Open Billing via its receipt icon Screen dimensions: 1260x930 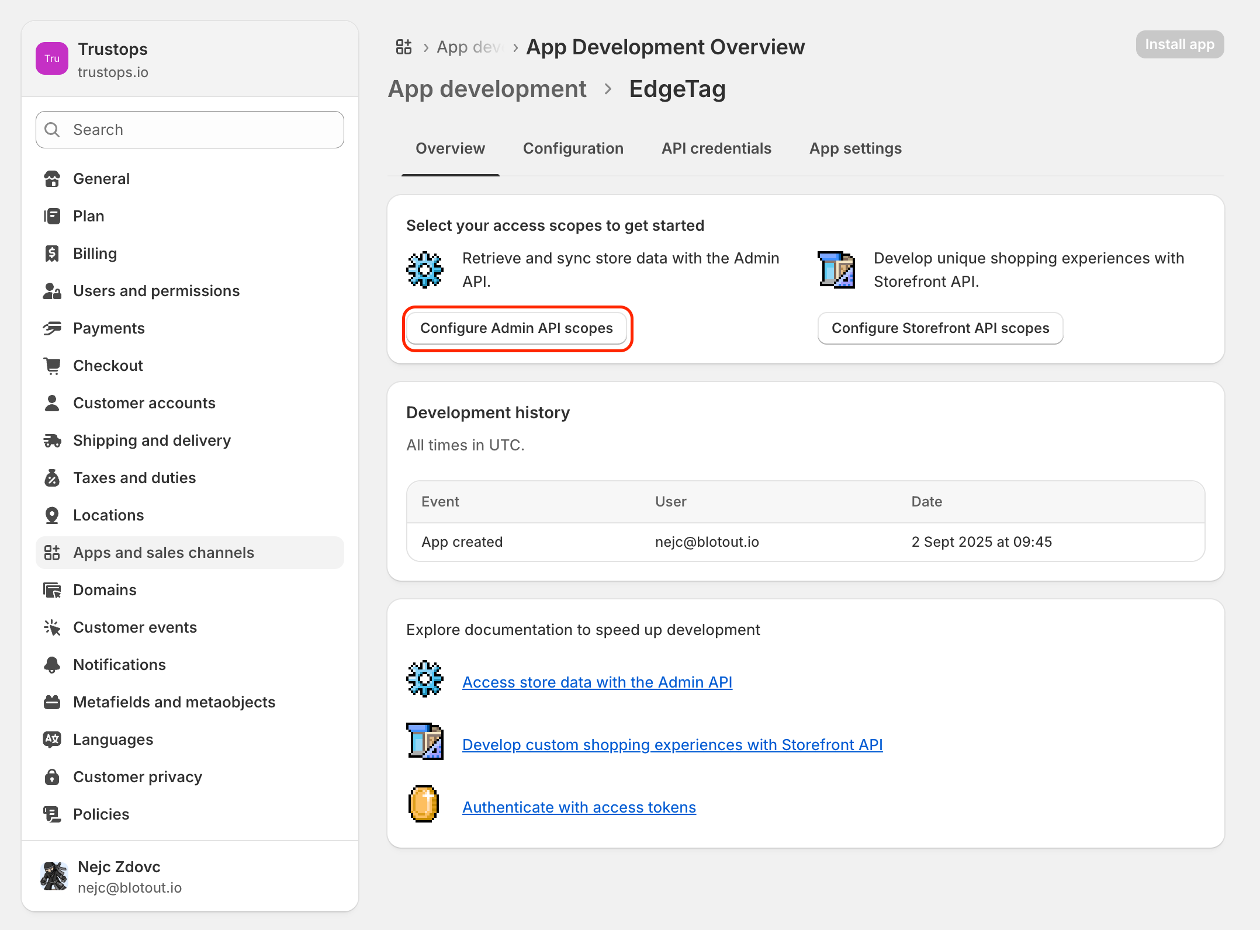click(x=52, y=254)
